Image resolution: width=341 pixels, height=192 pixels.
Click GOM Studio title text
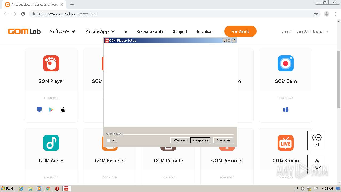point(286,161)
